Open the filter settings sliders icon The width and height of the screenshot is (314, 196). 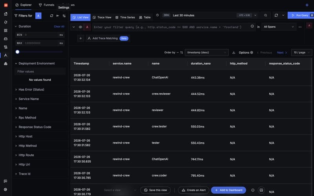64,16
